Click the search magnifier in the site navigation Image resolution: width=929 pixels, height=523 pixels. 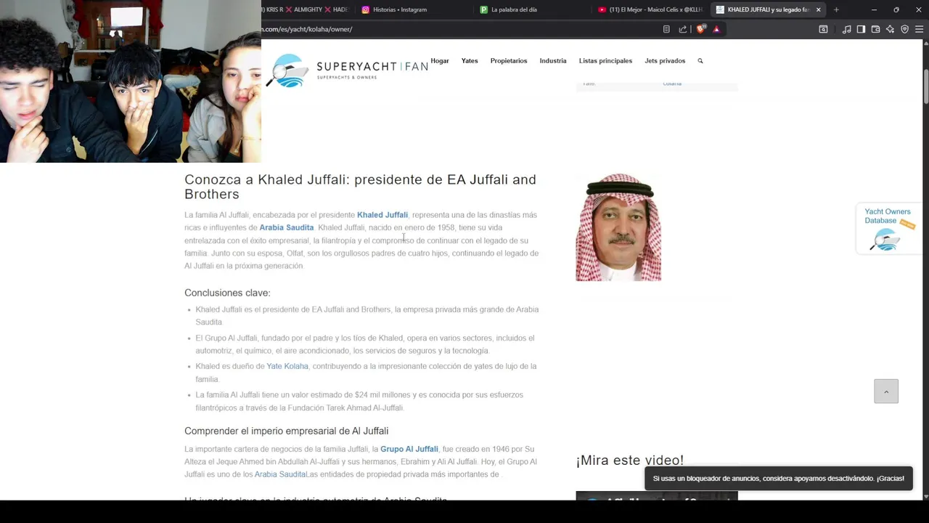[700, 61]
